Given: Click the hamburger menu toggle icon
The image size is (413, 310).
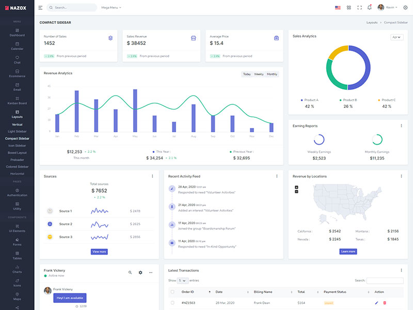Looking at the screenshot, I should (40, 8).
